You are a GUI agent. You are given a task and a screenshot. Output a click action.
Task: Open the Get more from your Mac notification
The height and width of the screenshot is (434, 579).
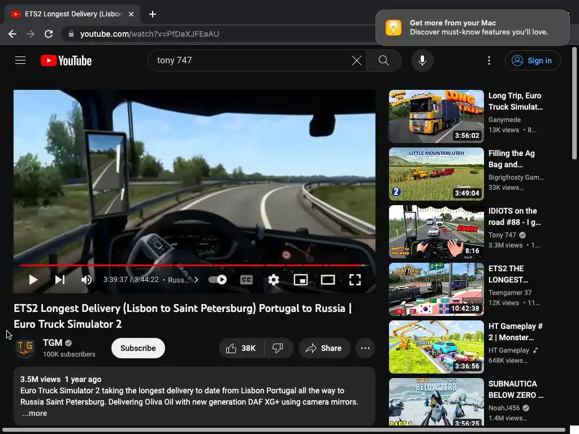click(x=472, y=28)
